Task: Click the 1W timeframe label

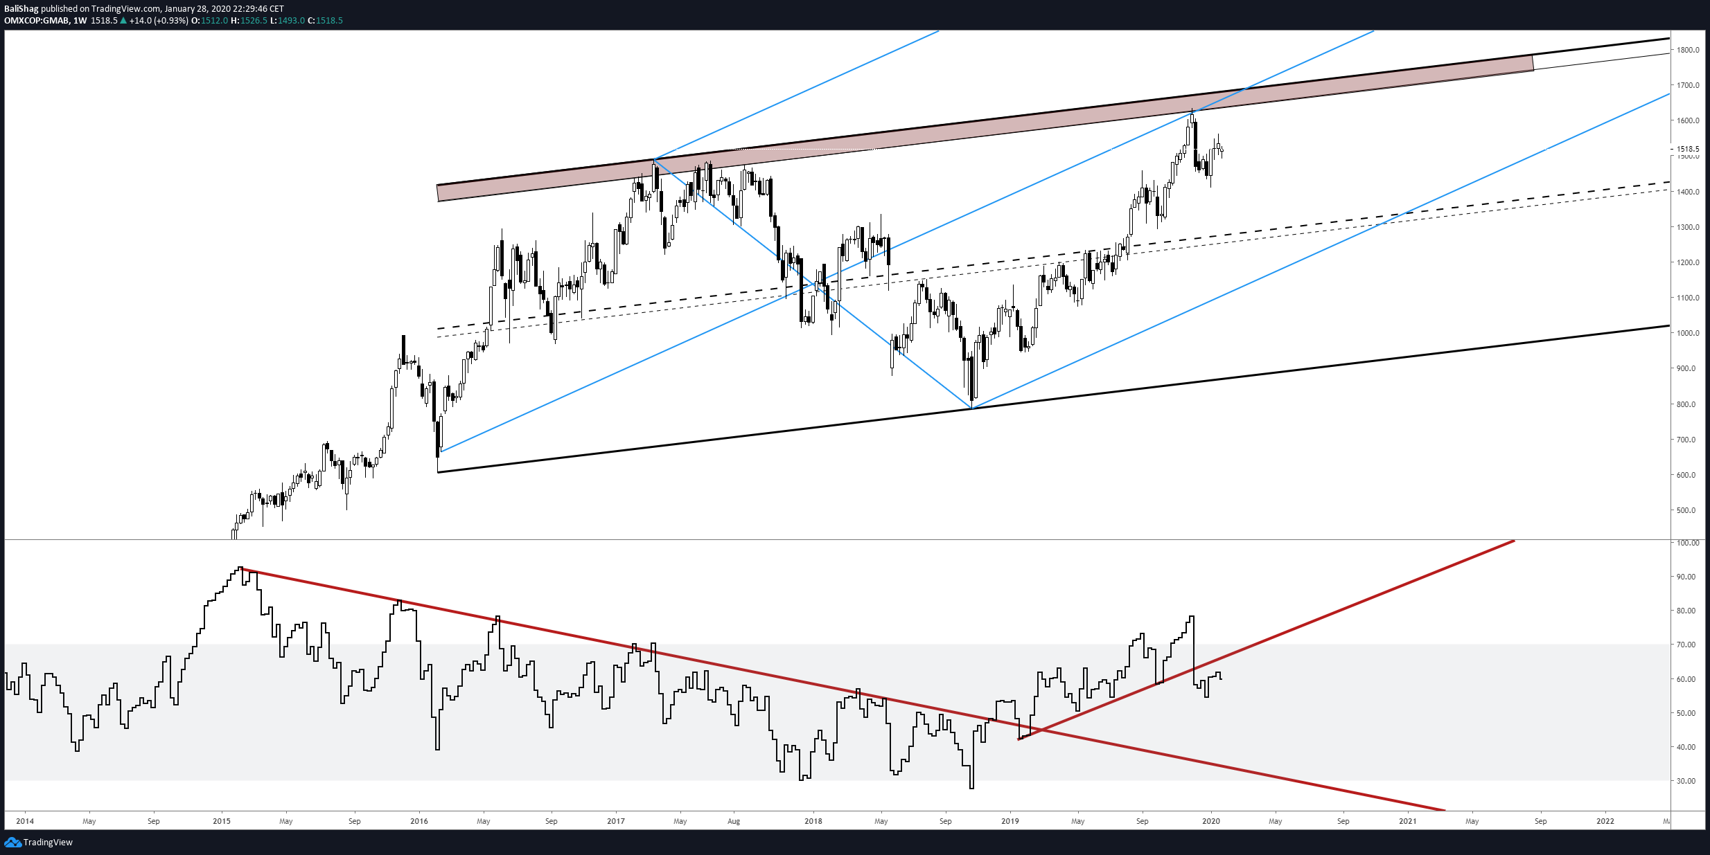Action: (80, 21)
